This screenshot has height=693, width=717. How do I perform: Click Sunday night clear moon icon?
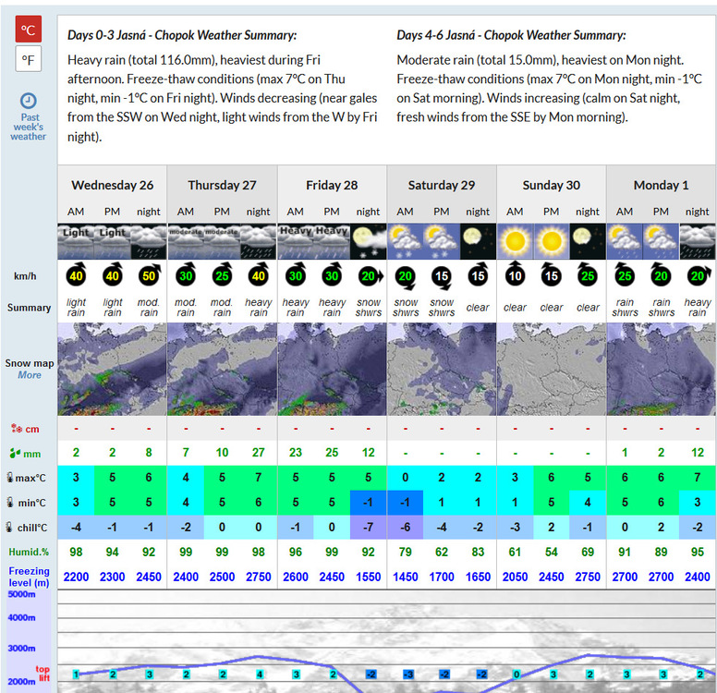588,241
